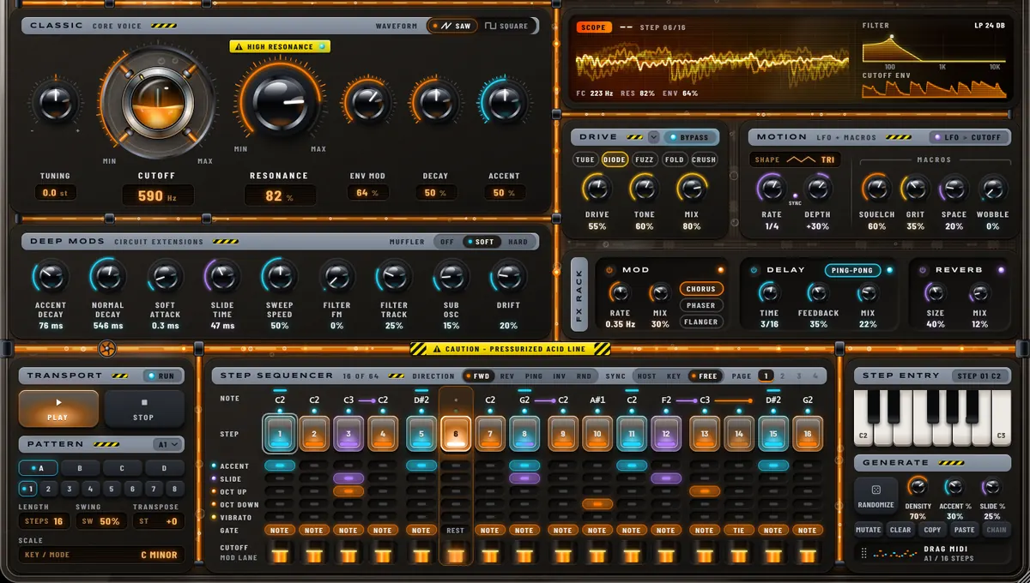
Task: Select pattern slot 4
Action: tap(91, 490)
